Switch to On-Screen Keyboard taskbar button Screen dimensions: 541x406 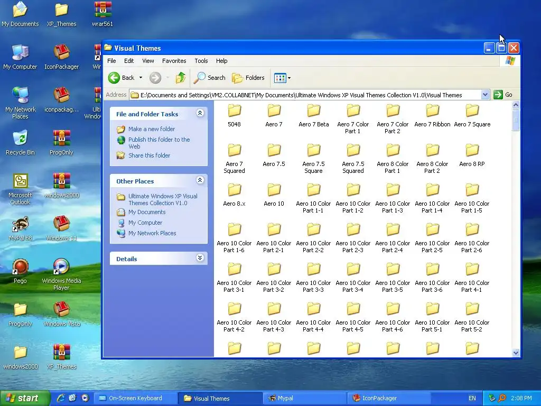click(135, 398)
